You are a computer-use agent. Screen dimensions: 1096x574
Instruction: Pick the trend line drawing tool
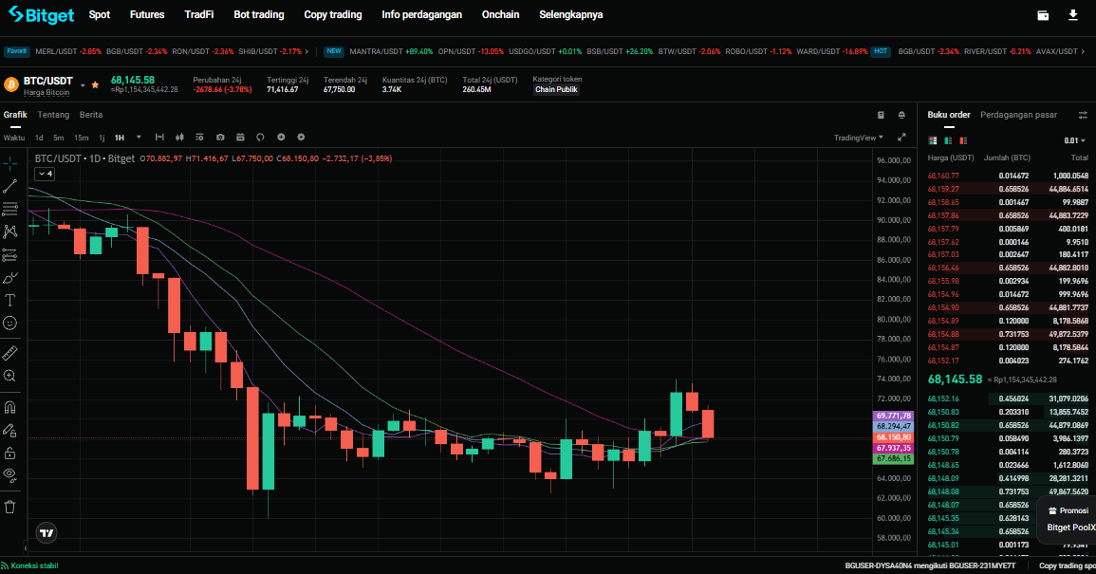[x=10, y=186]
